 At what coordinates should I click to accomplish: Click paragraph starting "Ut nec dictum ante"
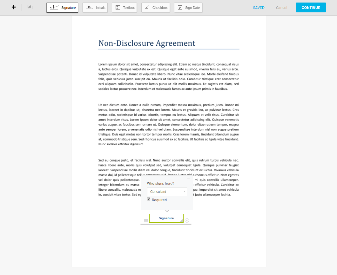click(x=168, y=125)
